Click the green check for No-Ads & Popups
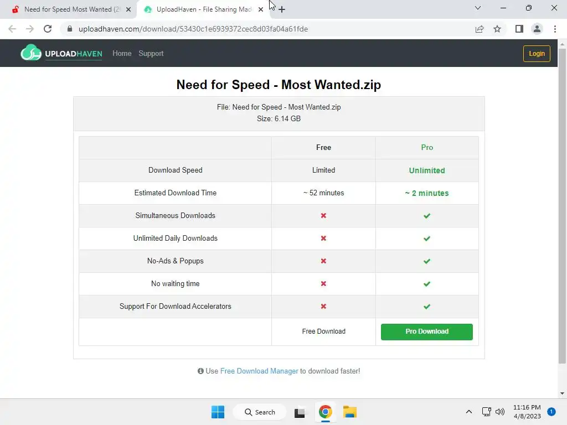Image resolution: width=567 pixels, height=425 pixels. pyautogui.click(x=427, y=261)
